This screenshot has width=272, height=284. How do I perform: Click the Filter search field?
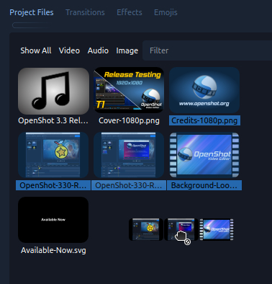[x=207, y=50]
